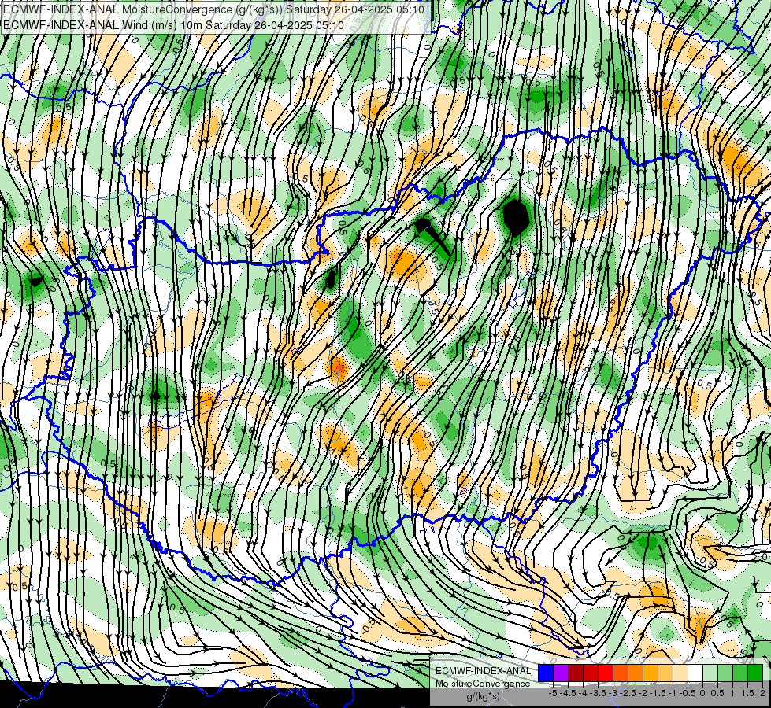
Task: Pick the light green swatch between 0.5 and 1
Action: tap(725, 673)
